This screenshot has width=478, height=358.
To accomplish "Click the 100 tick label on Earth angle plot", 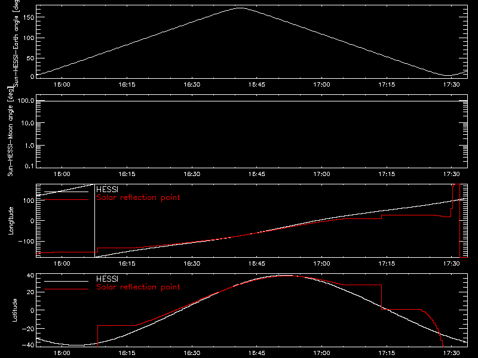I will click(x=28, y=38).
